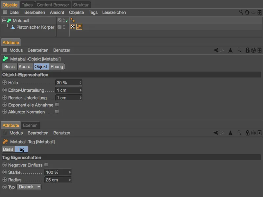The height and width of the screenshot is (197, 263).
Task: Collapse the Metaball object hierarchy
Action: coord(4,21)
